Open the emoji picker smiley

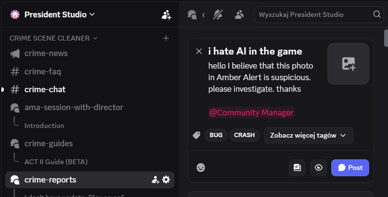pos(201,168)
